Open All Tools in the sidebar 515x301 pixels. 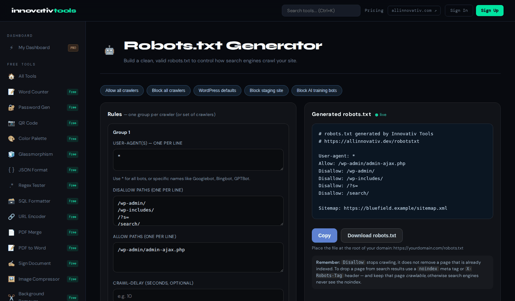tap(43, 76)
